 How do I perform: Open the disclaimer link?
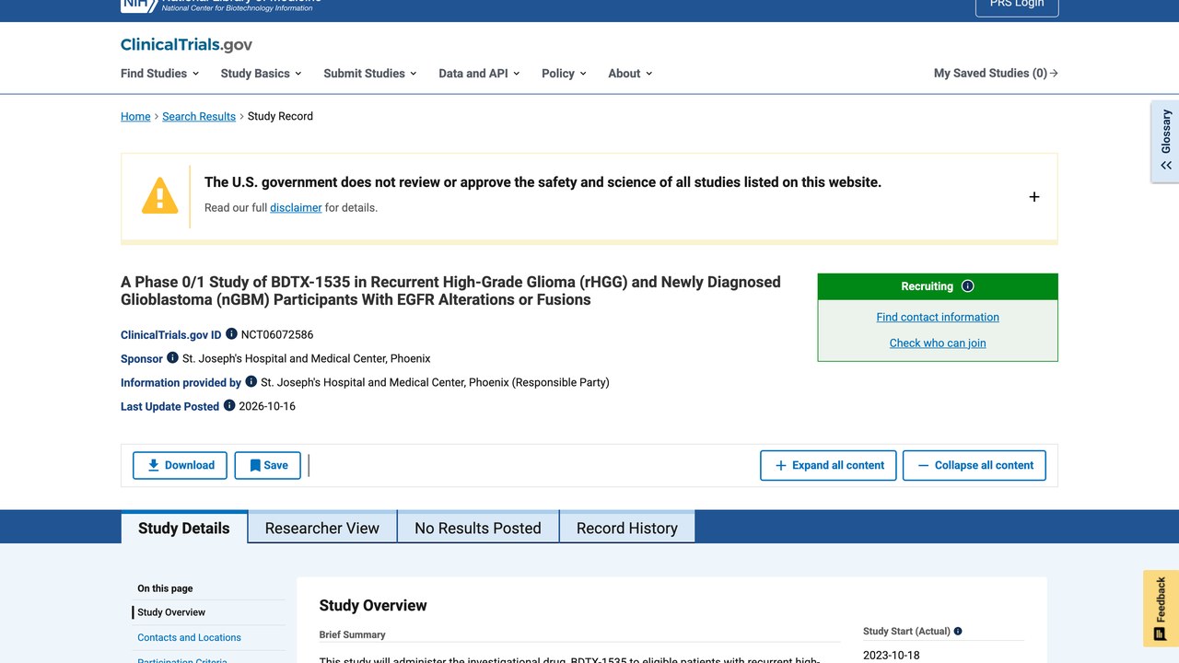[x=296, y=208]
